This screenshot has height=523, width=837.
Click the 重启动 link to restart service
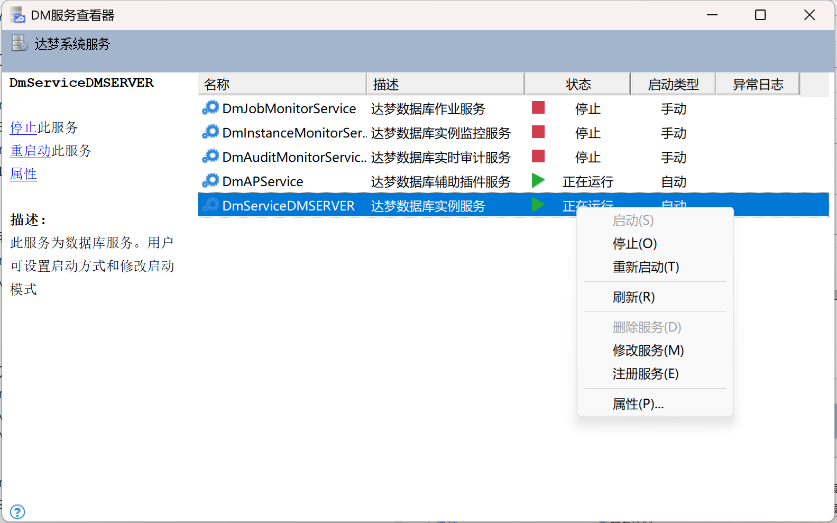[30, 151]
